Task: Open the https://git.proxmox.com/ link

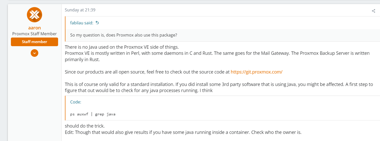Action: coord(256,72)
